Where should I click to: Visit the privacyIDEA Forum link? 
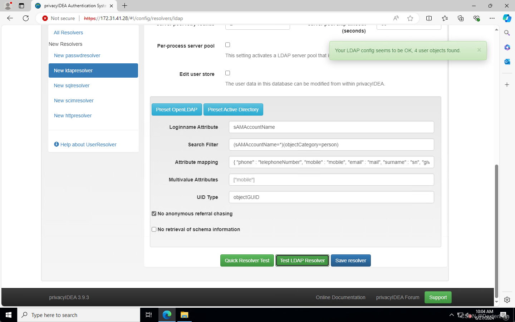click(x=398, y=297)
